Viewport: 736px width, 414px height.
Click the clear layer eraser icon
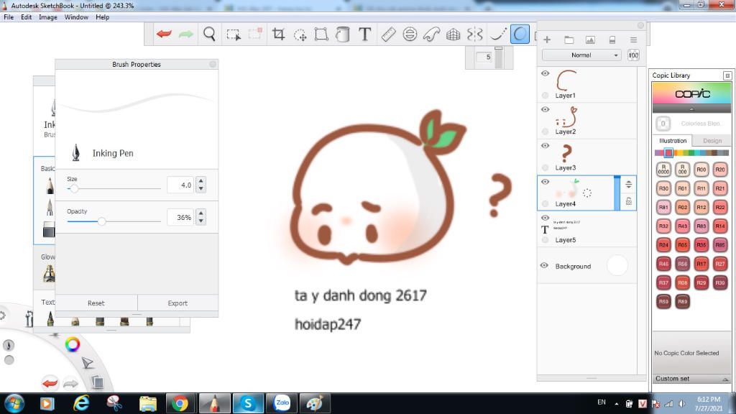pos(612,40)
